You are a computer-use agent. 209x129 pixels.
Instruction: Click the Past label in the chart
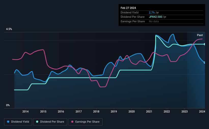click(x=200, y=35)
